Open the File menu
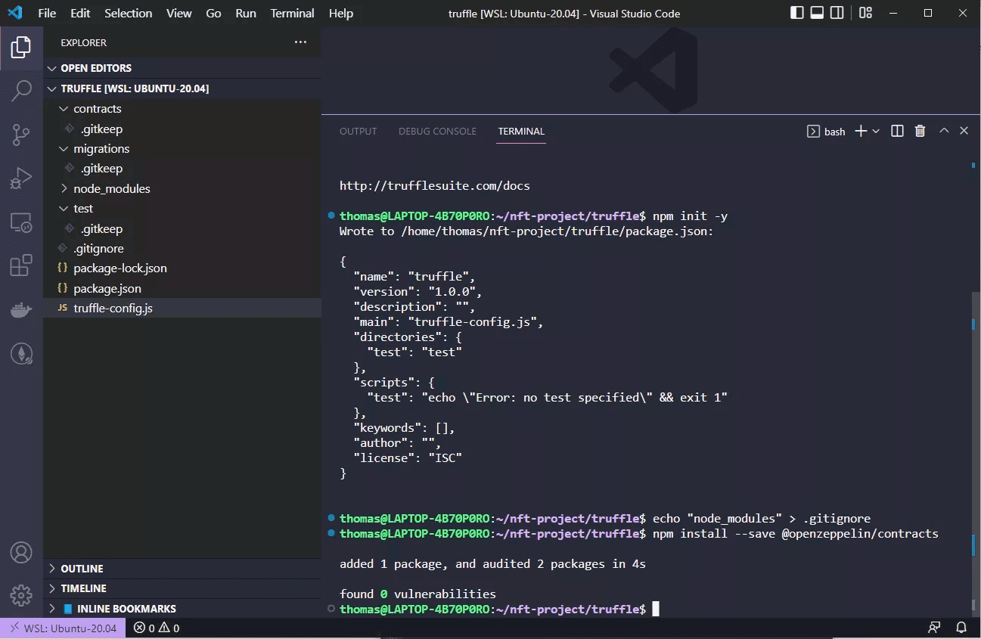981x639 pixels. point(46,13)
